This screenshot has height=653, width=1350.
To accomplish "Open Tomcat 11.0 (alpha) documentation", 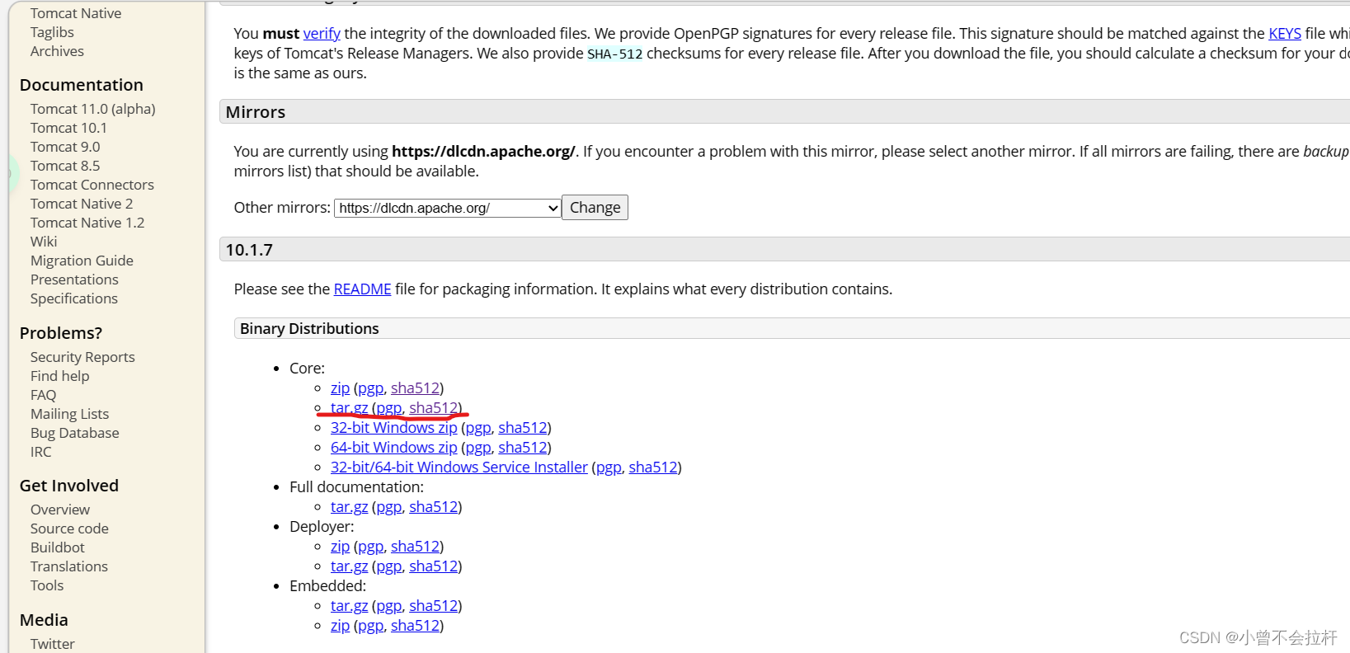I will click(93, 109).
